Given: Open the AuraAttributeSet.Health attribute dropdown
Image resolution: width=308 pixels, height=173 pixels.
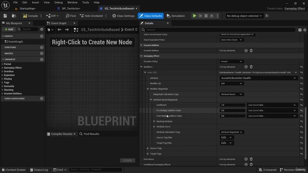Looking at the screenshot, I should tap(258, 78).
